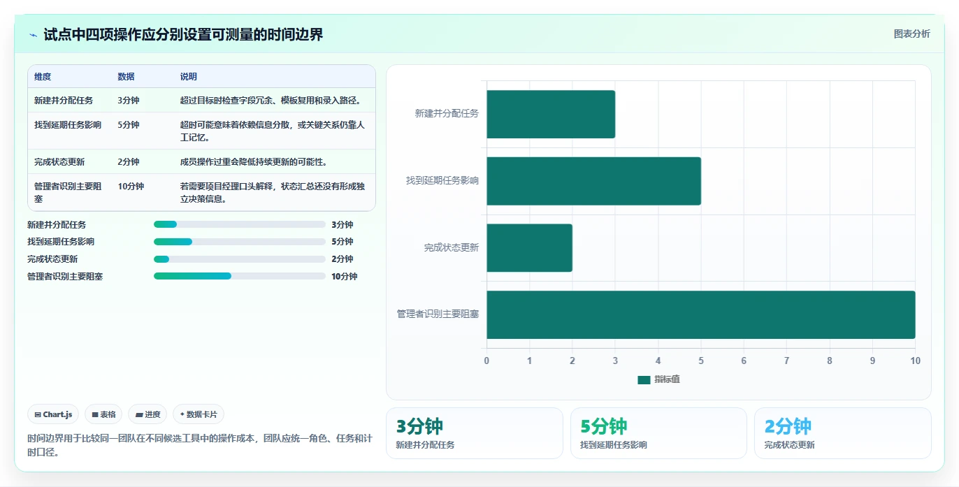
Task: Click the 找到延期任务影响 chart bar
Action: pos(593,181)
